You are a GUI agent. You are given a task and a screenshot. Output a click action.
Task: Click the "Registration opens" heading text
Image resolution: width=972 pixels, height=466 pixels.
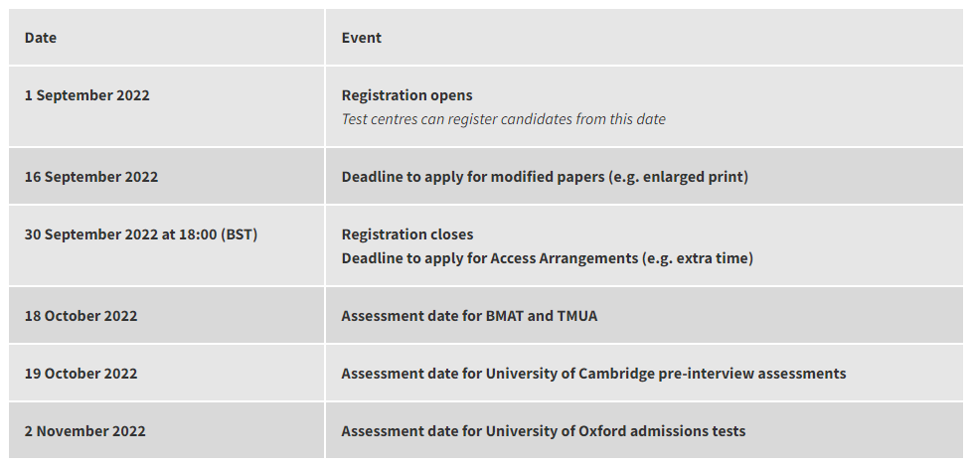pos(406,95)
